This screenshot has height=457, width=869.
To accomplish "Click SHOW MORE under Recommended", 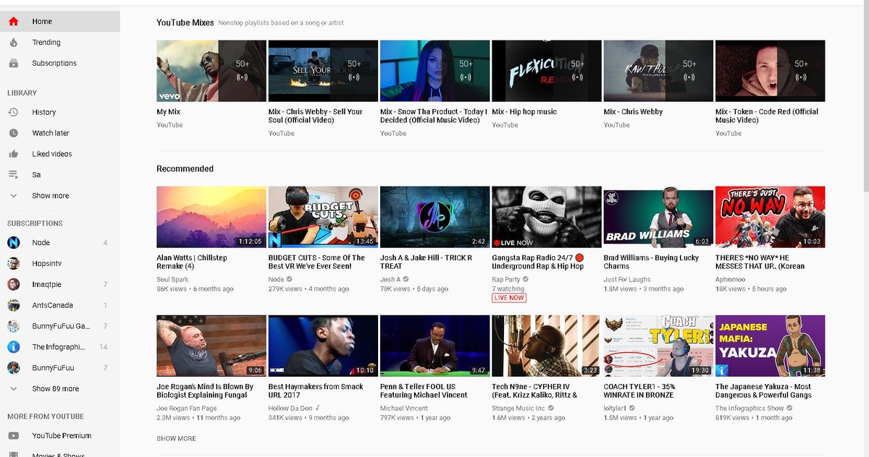I will pyautogui.click(x=176, y=439).
